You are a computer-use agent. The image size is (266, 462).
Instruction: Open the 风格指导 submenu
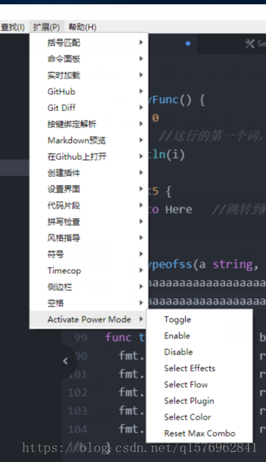pyautogui.click(x=89, y=237)
